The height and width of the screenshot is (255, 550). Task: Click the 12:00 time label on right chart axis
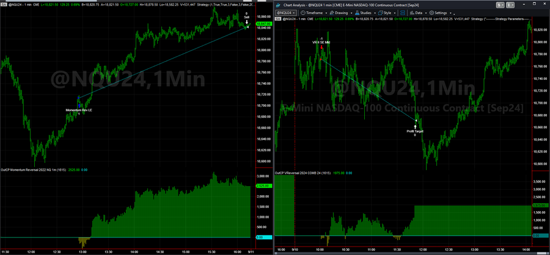423,250
